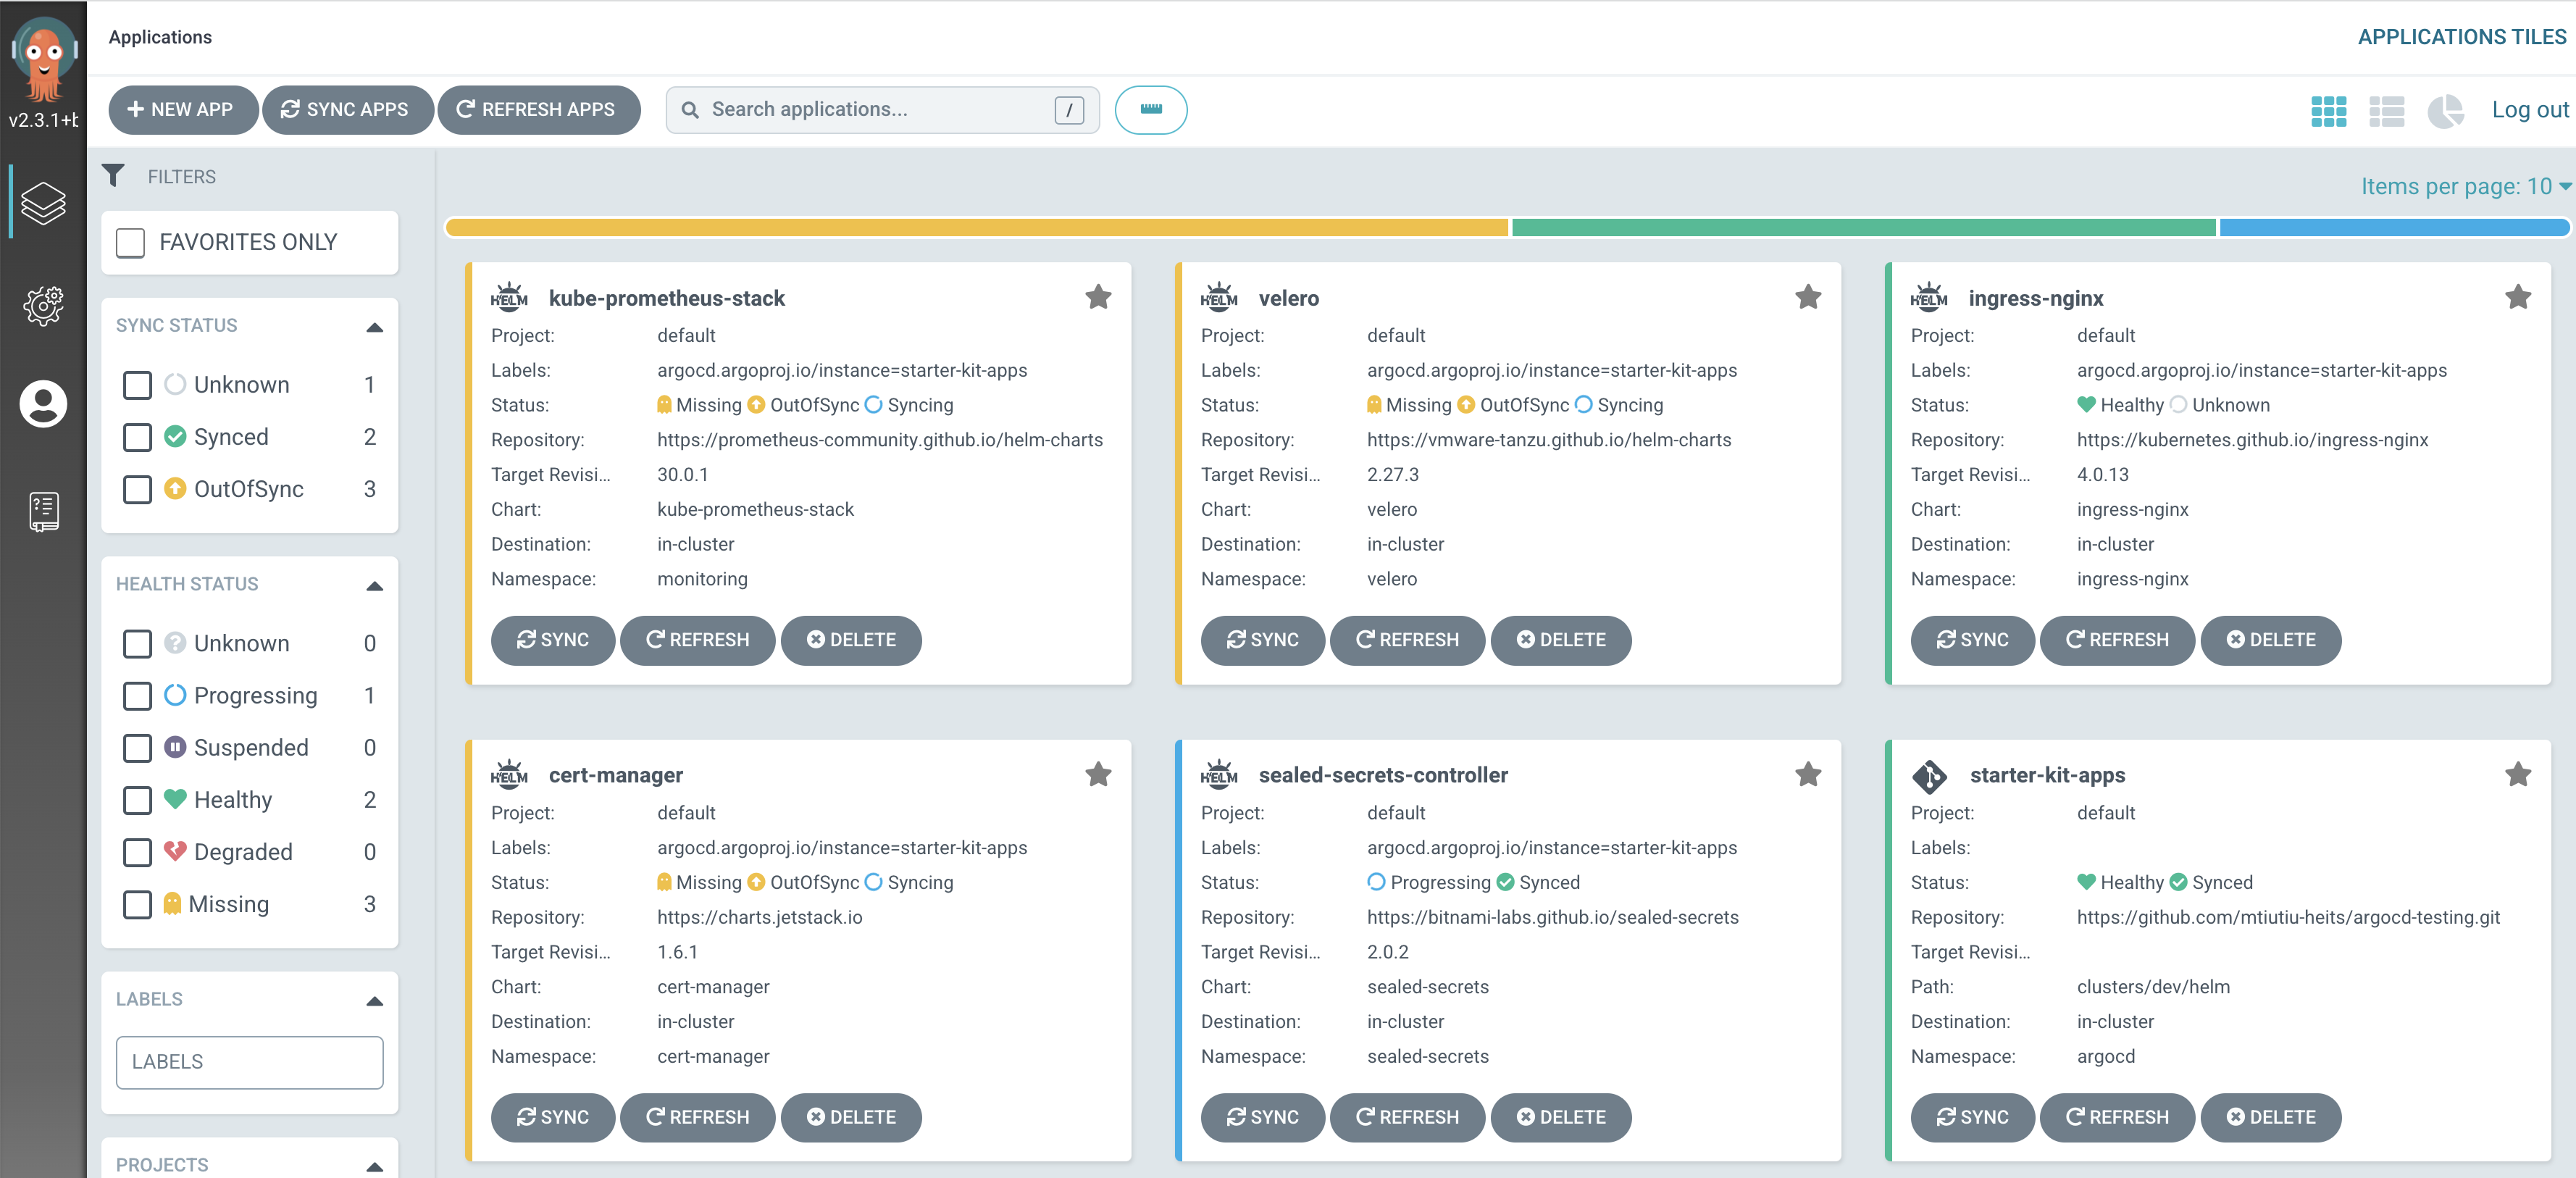Click the search applications input field

tap(871, 109)
